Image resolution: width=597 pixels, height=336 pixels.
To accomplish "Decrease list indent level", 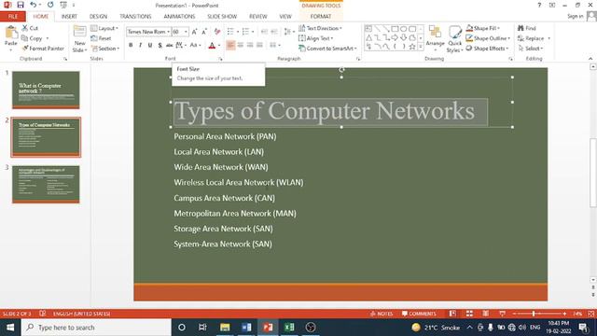I will click(x=264, y=32).
